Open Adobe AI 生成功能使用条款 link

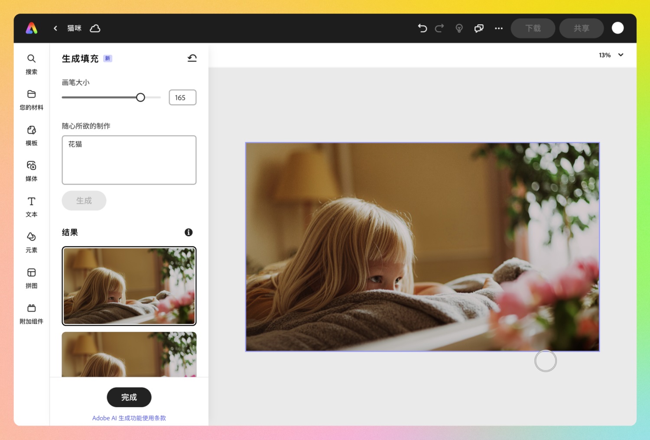129,418
